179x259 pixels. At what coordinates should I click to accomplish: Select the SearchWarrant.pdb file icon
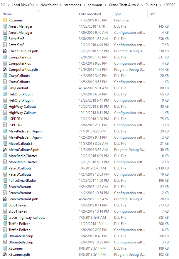click(x=5, y=199)
